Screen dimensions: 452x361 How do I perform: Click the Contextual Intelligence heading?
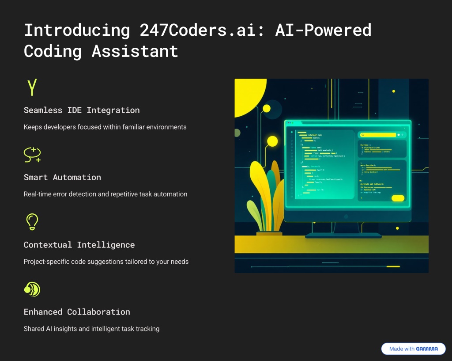pos(79,245)
